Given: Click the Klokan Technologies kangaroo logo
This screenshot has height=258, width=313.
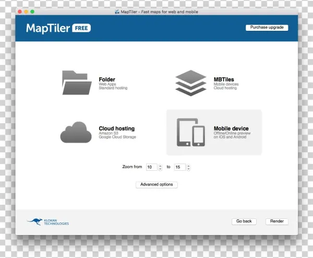Looking at the screenshot, I should (x=35, y=221).
